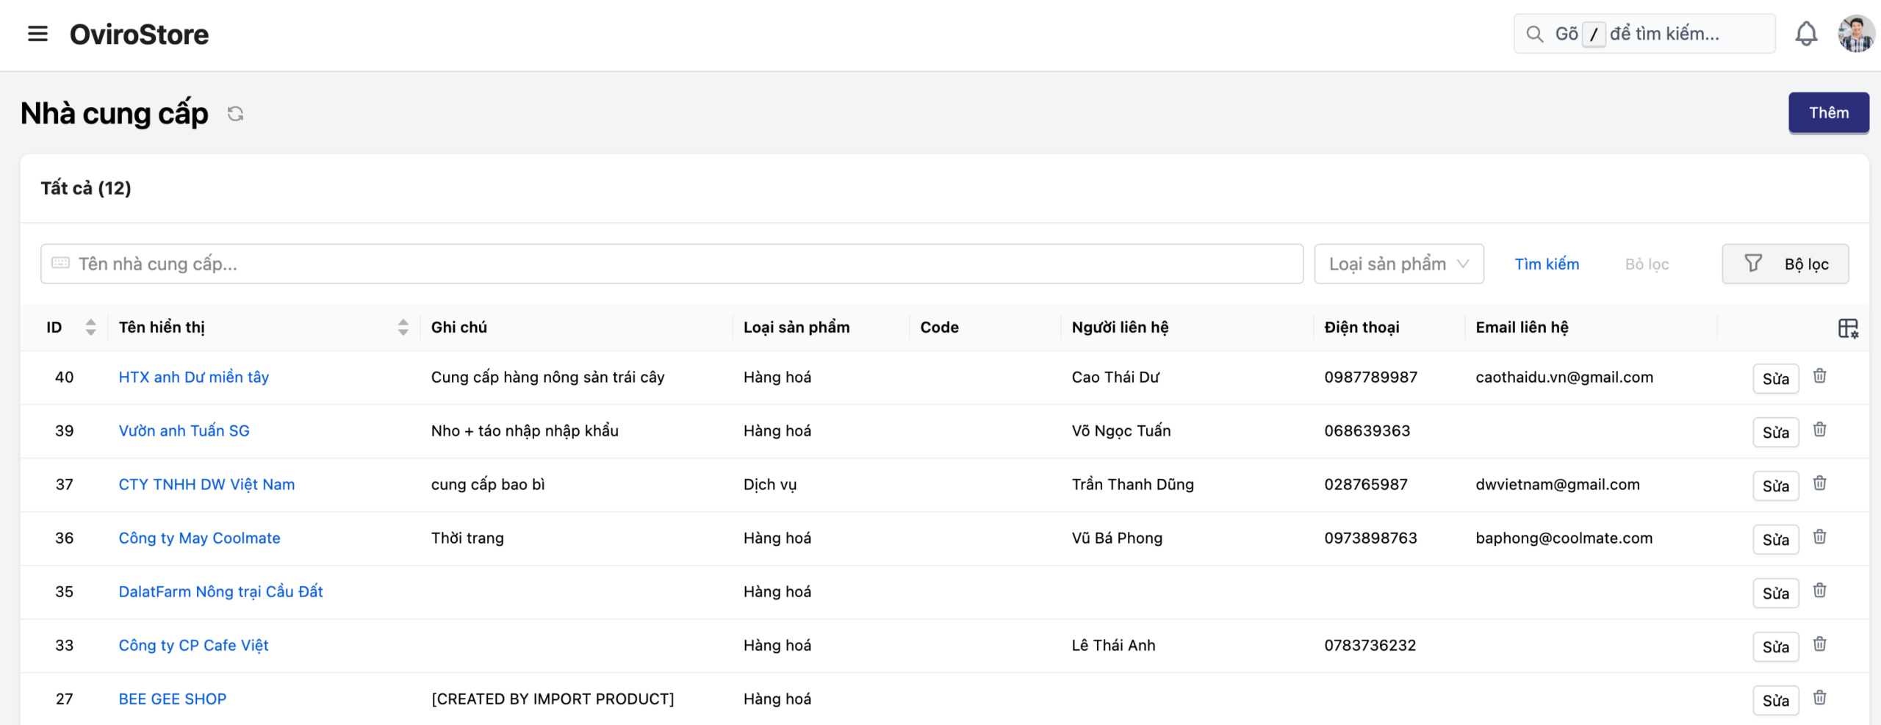Sort by Tên hiển thị column
This screenshot has height=725, width=1881.
403,328
